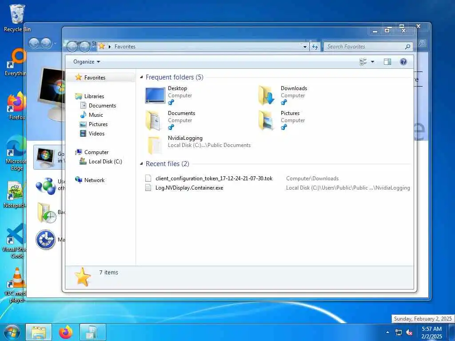This screenshot has height=341, width=455.
Task: Click the colored spheres icon in background window
Action: 46,186
